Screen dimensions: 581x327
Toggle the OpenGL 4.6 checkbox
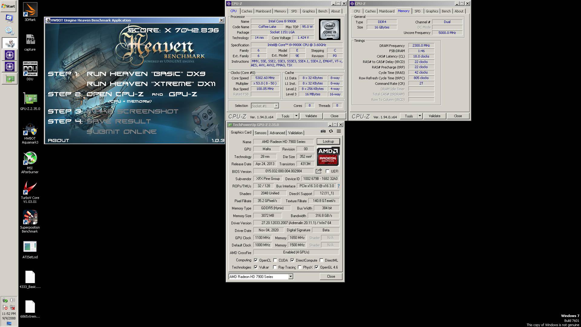pos(317,267)
